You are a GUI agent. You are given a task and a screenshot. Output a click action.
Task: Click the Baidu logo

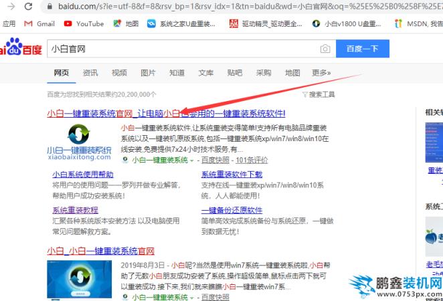pos(21,47)
